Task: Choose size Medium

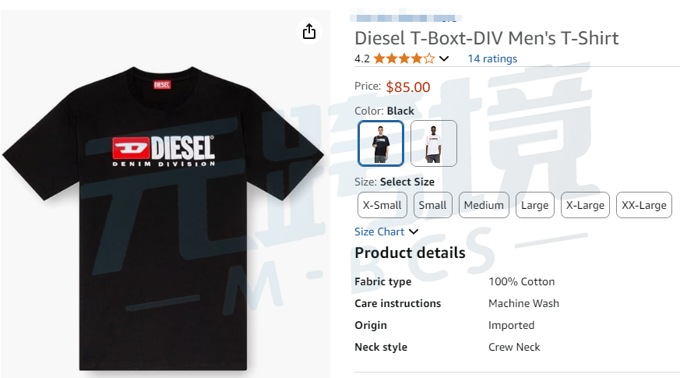Action: (x=484, y=205)
